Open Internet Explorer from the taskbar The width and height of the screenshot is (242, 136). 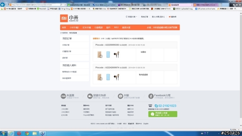11,133
